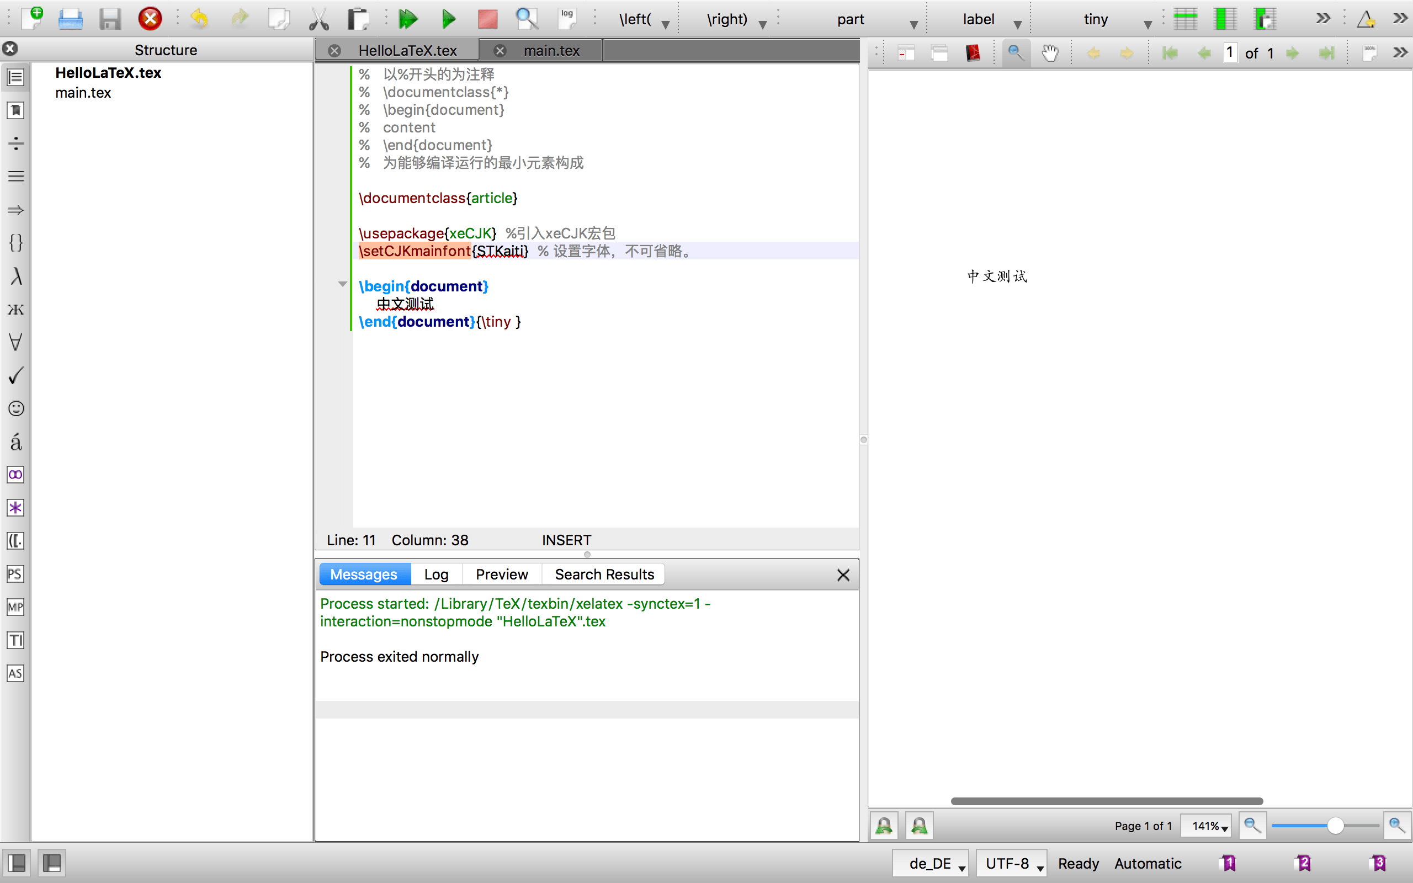This screenshot has height=883, width=1413.
Task: Undo last edit with the yellow arrow
Action: point(199,19)
